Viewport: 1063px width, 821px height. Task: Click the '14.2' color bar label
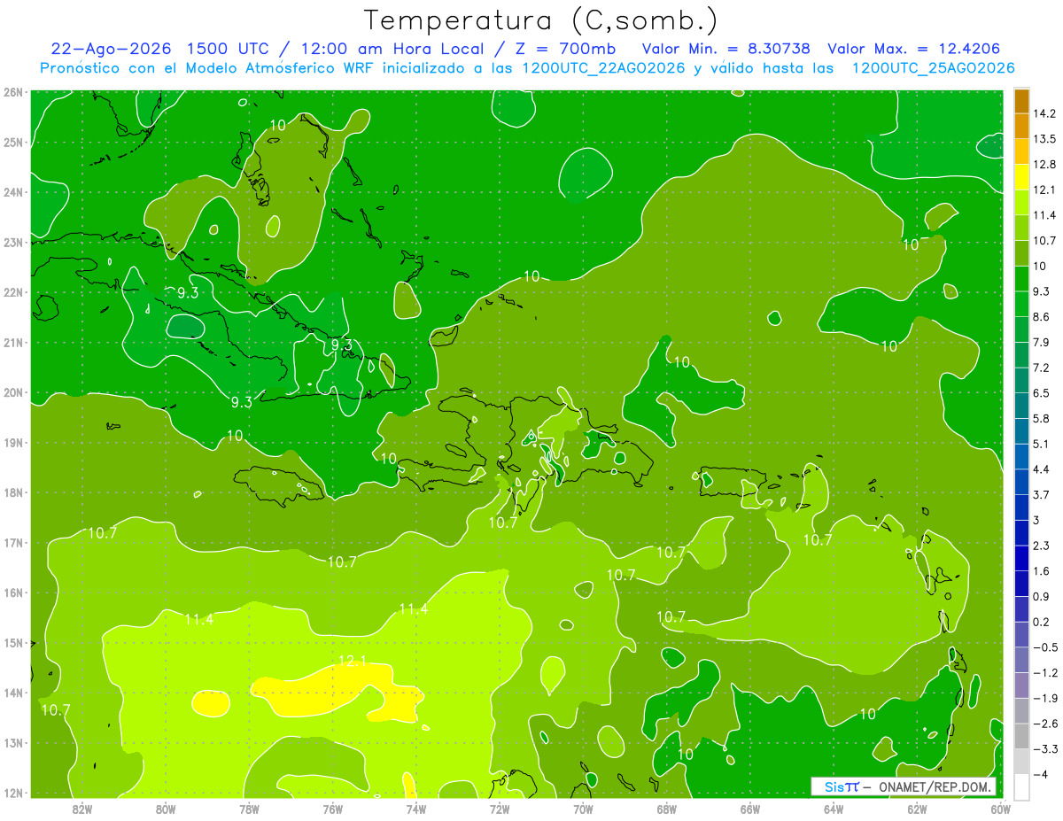(x=1045, y=113)
